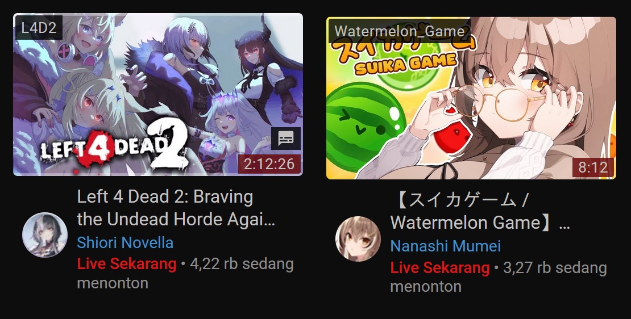Visit the Nanashi Mumei channel name link
Viewport: 631px width, 319px height.
pos(446,246)
